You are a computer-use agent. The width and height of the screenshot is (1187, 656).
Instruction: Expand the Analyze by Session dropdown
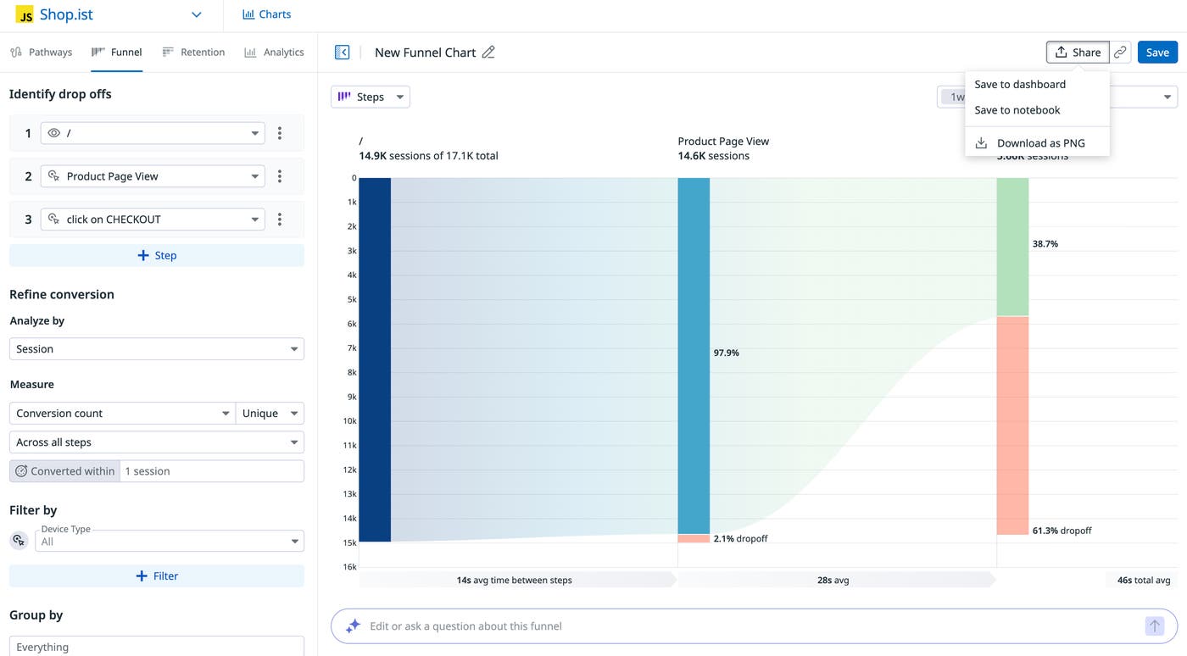[157, 348]
